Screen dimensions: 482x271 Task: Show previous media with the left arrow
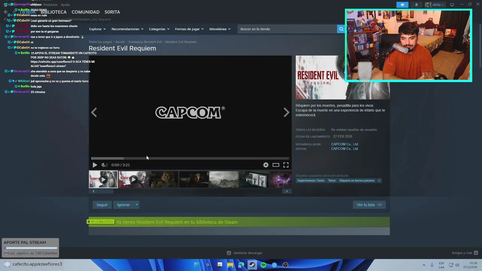pyautogui.click(x=94, y=112)
